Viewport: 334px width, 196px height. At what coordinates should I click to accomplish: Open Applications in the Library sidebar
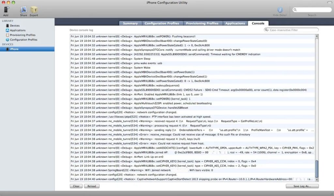click(x=17, y=30)
